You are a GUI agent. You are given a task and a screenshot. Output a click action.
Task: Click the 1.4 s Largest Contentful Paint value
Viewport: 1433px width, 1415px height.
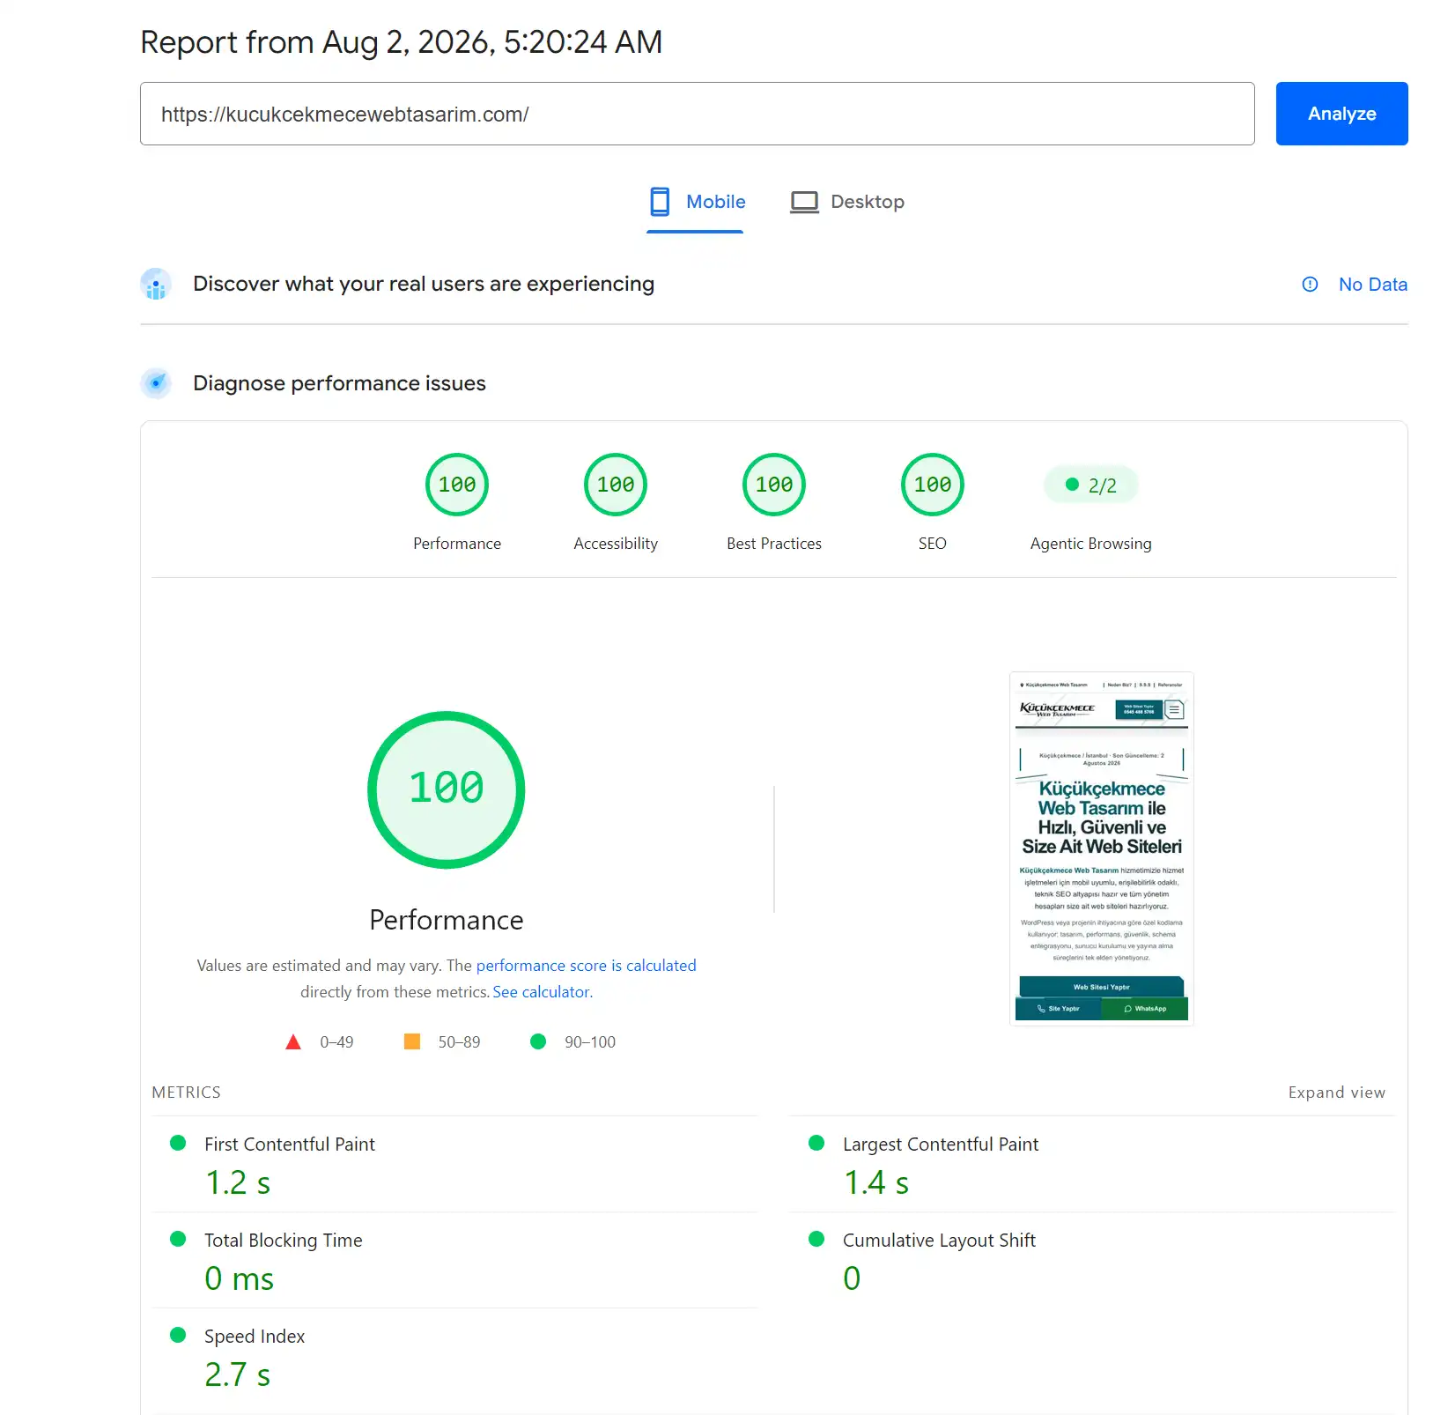click(876, 1182)
